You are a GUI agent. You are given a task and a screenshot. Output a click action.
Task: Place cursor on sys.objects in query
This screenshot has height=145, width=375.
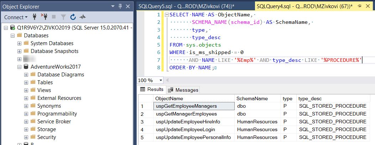203,45
